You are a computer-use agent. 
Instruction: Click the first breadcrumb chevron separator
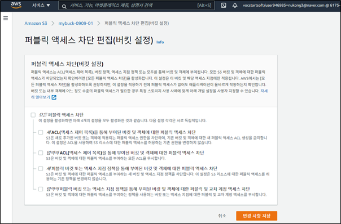point(53,23)
